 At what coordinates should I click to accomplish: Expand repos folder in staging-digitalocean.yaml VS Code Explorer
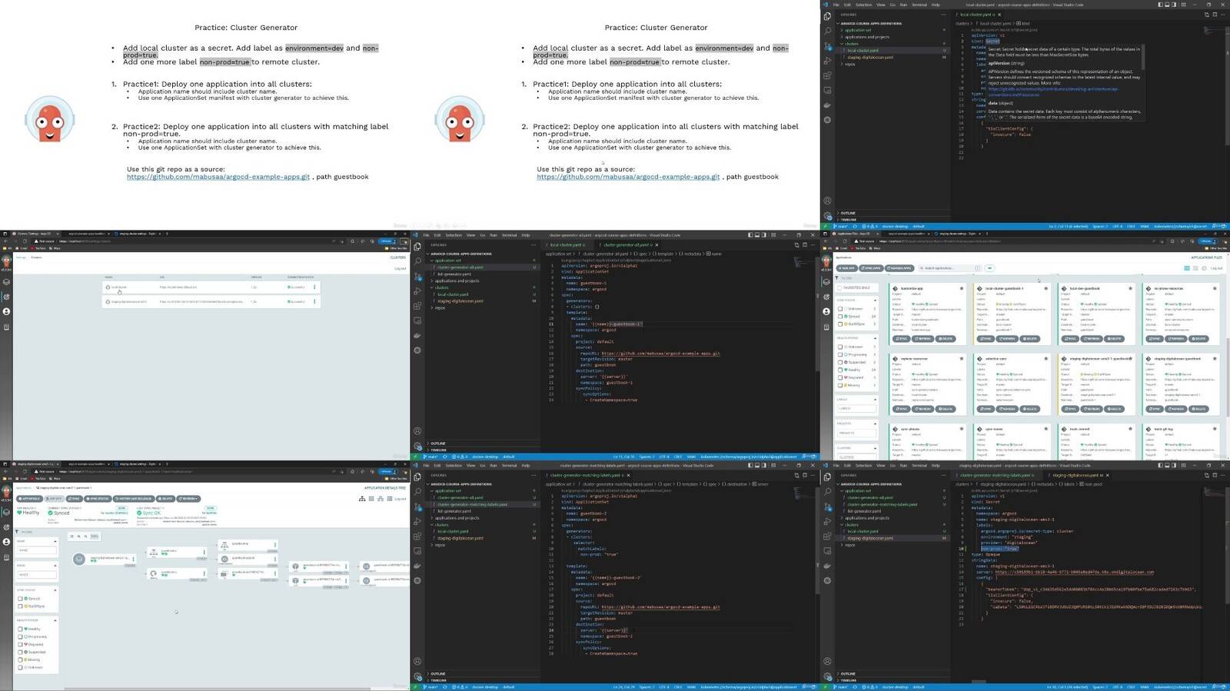(x=849, y=545)
